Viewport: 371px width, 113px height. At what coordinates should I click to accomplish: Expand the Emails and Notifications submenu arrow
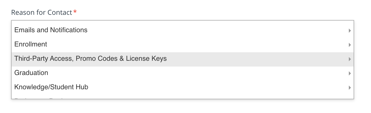[x=350, y=31]
